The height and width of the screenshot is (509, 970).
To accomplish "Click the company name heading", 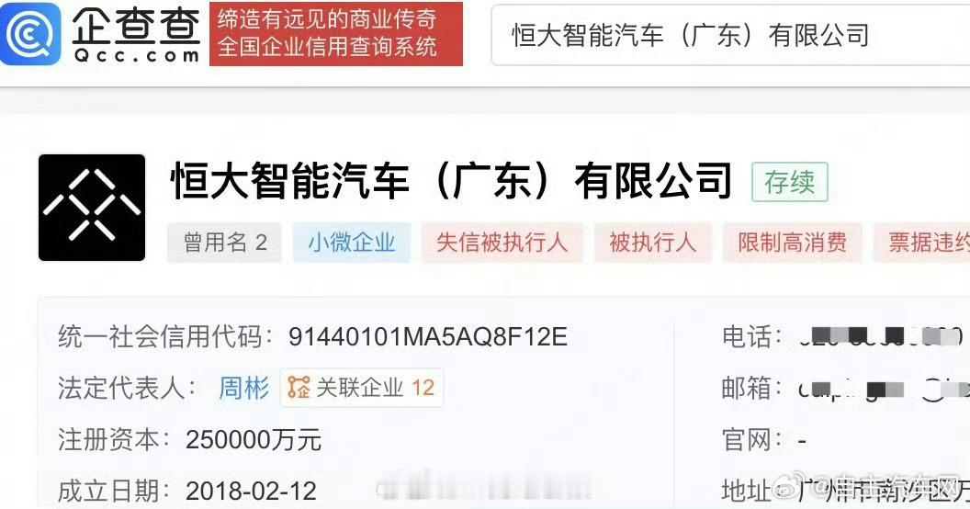I will (451, 181).
